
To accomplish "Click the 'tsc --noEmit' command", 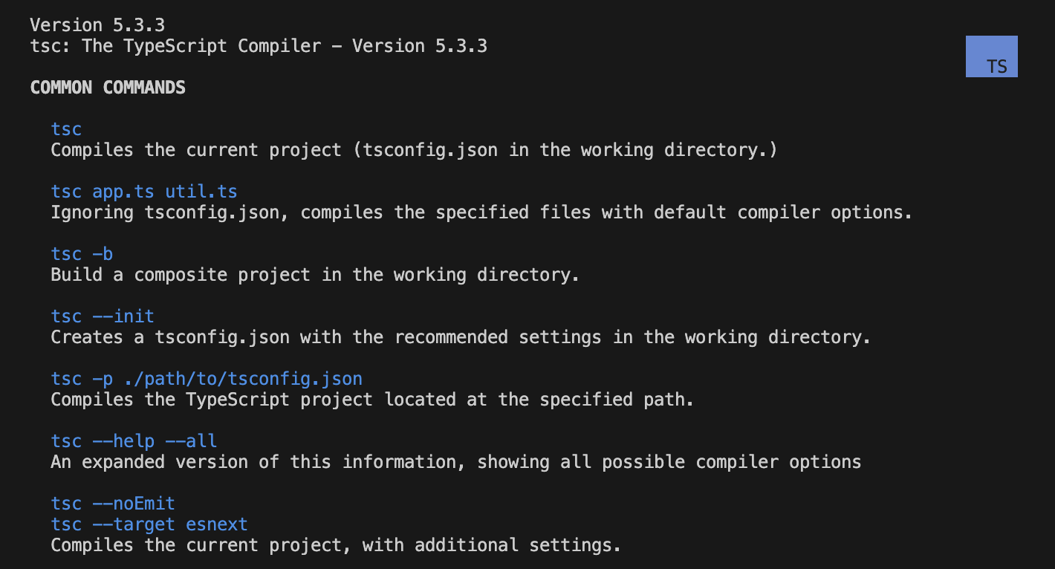I will pos(113,504).
